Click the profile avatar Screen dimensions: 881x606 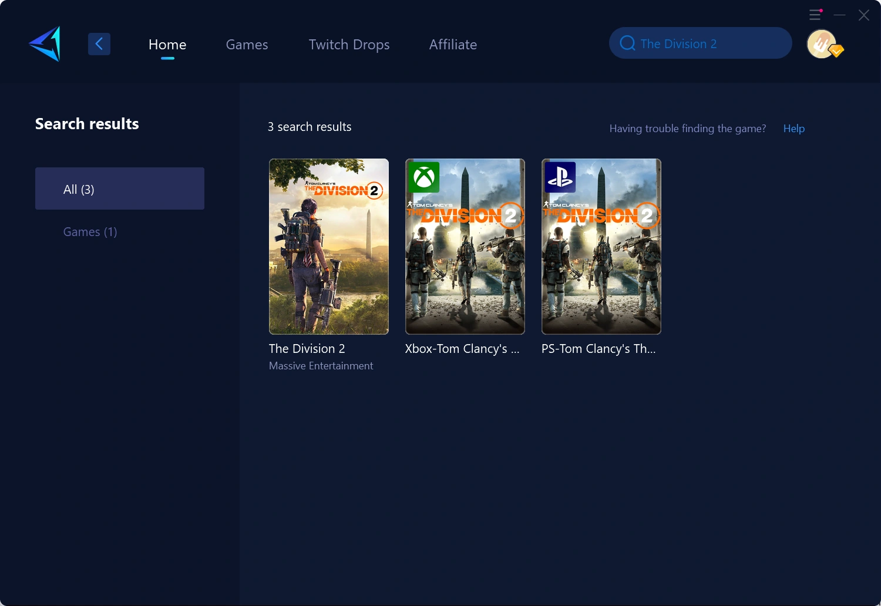point(822,44)
